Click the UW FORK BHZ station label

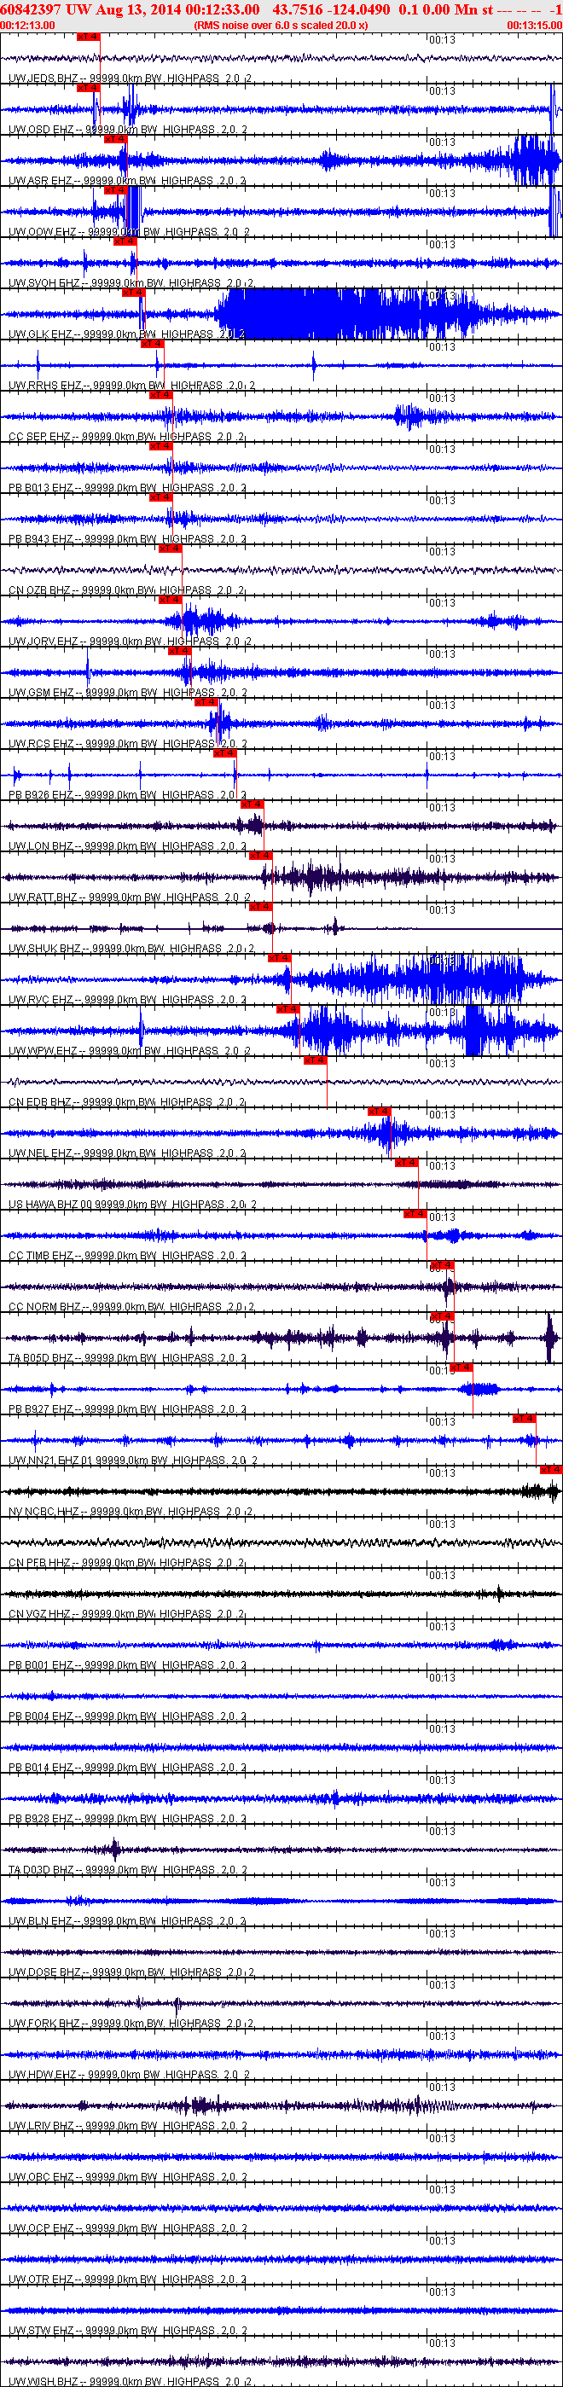point(131,2024)
